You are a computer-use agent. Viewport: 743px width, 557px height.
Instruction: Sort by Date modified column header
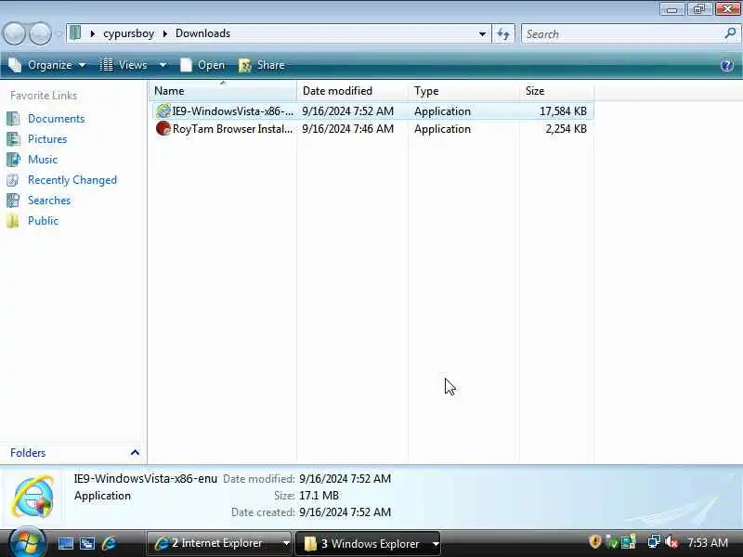(352, 90)
